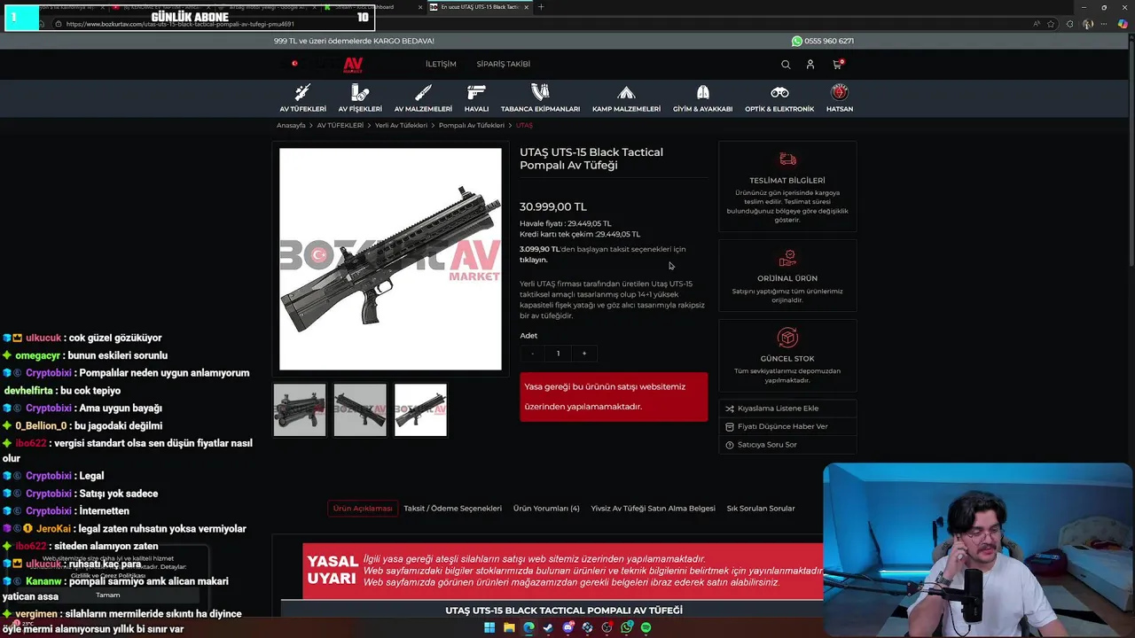Open the AV TÜFEKLERİ category icon
1135x638 pixels.
pos(302,92)
